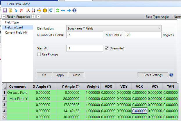Go to next field using right chevron

[x=38, y=17]
